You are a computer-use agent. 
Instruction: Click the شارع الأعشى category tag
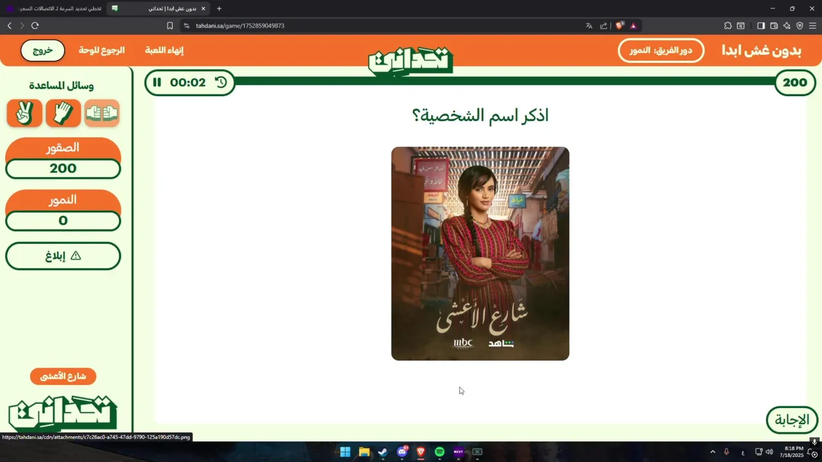63,376
